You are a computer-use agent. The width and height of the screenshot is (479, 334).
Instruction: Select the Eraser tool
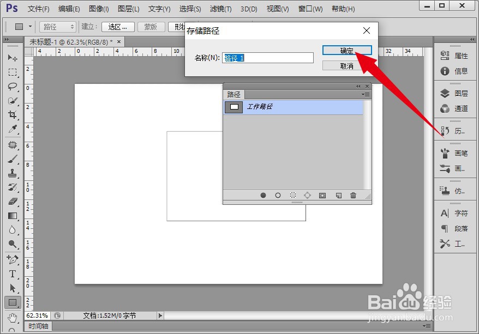pos(13,202)
